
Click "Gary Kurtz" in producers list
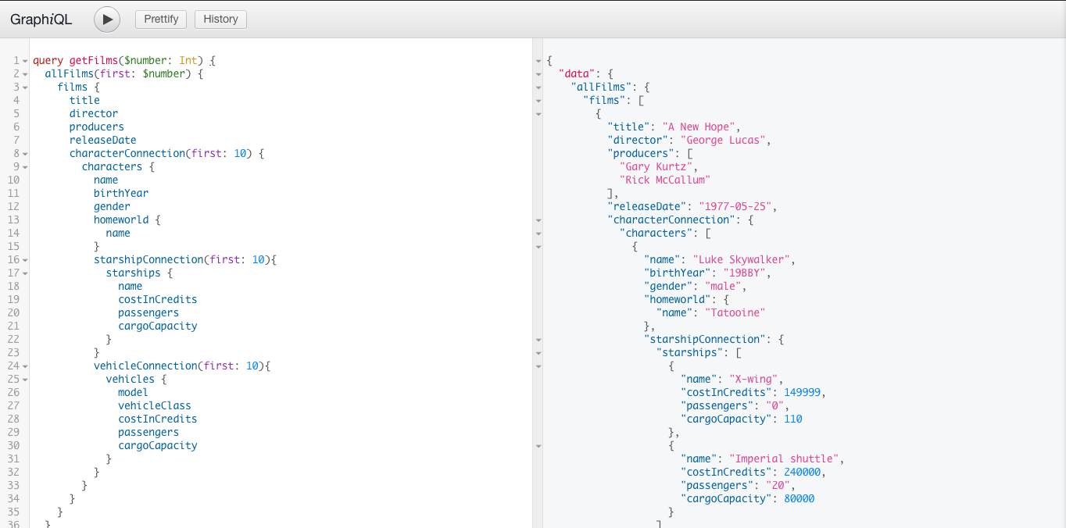pyautogui.click(x=656, y=166)
